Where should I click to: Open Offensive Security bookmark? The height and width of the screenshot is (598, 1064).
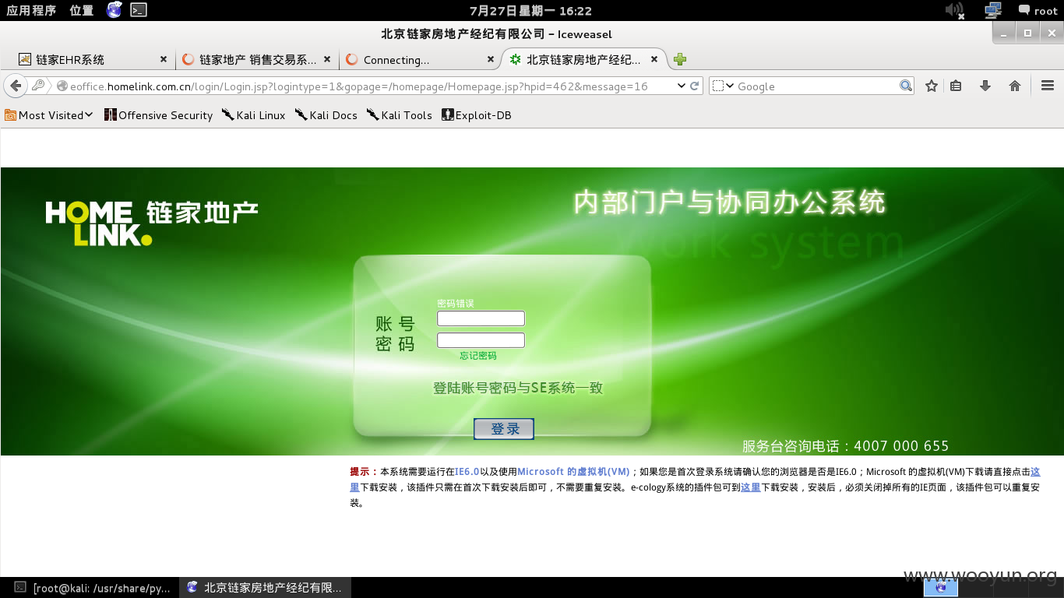pos(158,115)
